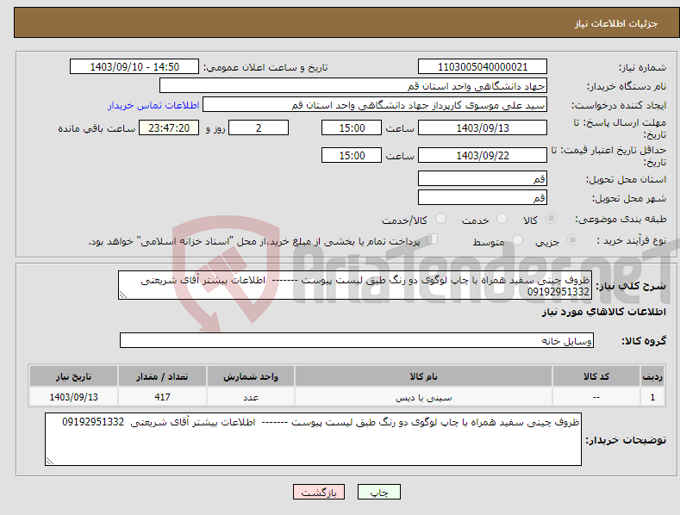Click the response deadline date 1403/09/13 field
The image size is (680, 515).
tap(483, 127)
